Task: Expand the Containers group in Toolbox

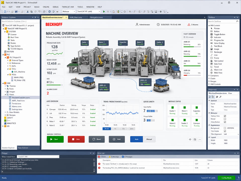Action: (x=209, y=76)
